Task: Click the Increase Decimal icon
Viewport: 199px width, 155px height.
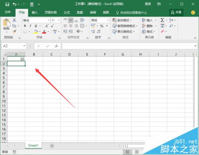Action: click(x=93, y=31)
